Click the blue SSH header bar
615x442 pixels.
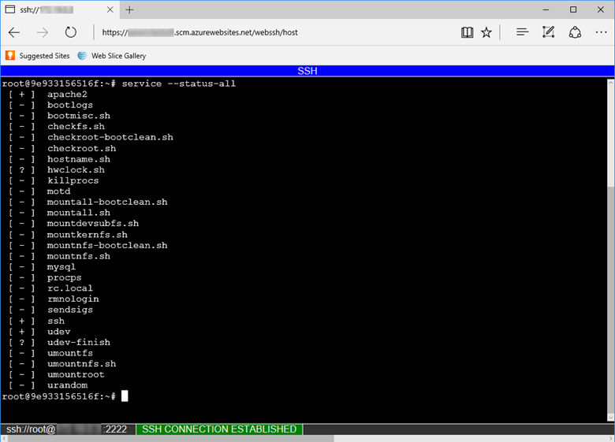coord(307,71)
